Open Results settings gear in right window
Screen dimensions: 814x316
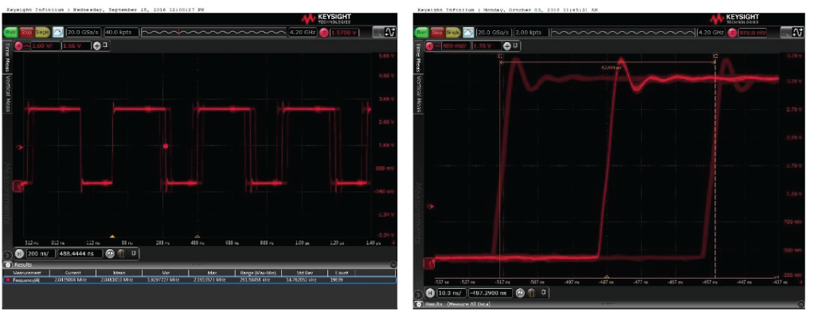click(418, 304)
